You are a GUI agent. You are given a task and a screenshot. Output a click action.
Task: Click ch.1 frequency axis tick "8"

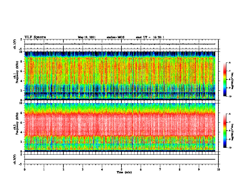[21, 61]
